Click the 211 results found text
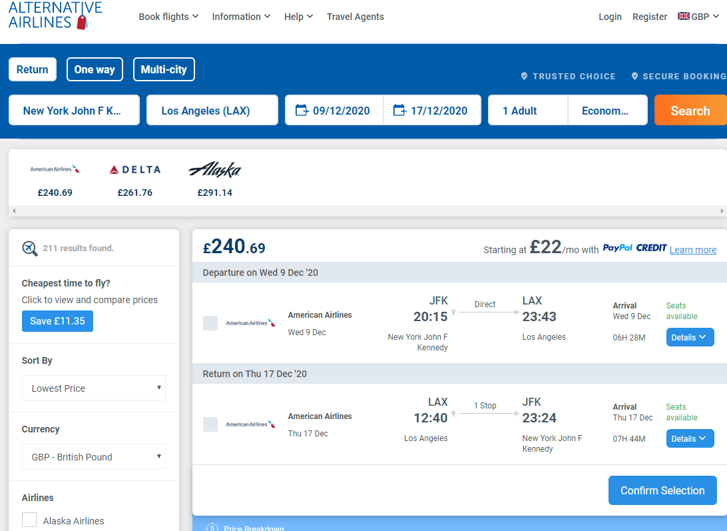This screenshot has height=531, width=727. point(79,249)
